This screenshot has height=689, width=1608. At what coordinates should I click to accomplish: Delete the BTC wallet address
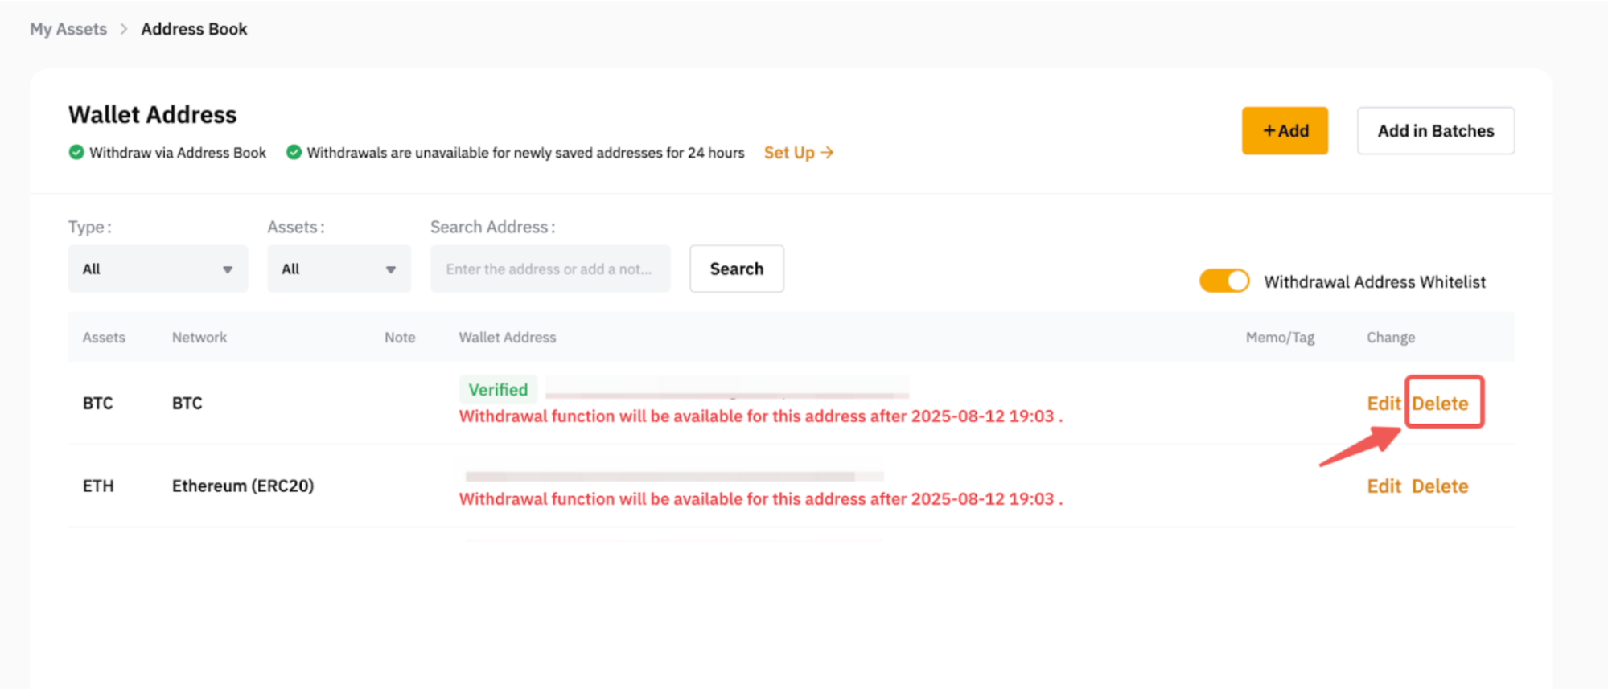pyautogui.click(x=1440, y=403)
